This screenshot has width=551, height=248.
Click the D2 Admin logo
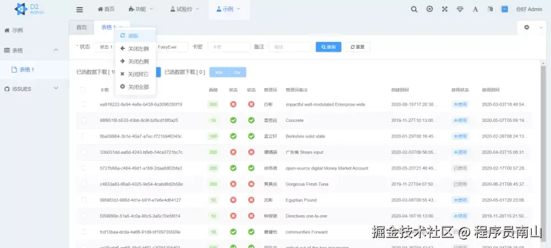[30, 9]
